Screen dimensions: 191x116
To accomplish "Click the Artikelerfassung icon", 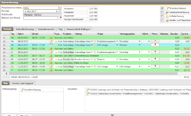I will click(x=167, y=16).
